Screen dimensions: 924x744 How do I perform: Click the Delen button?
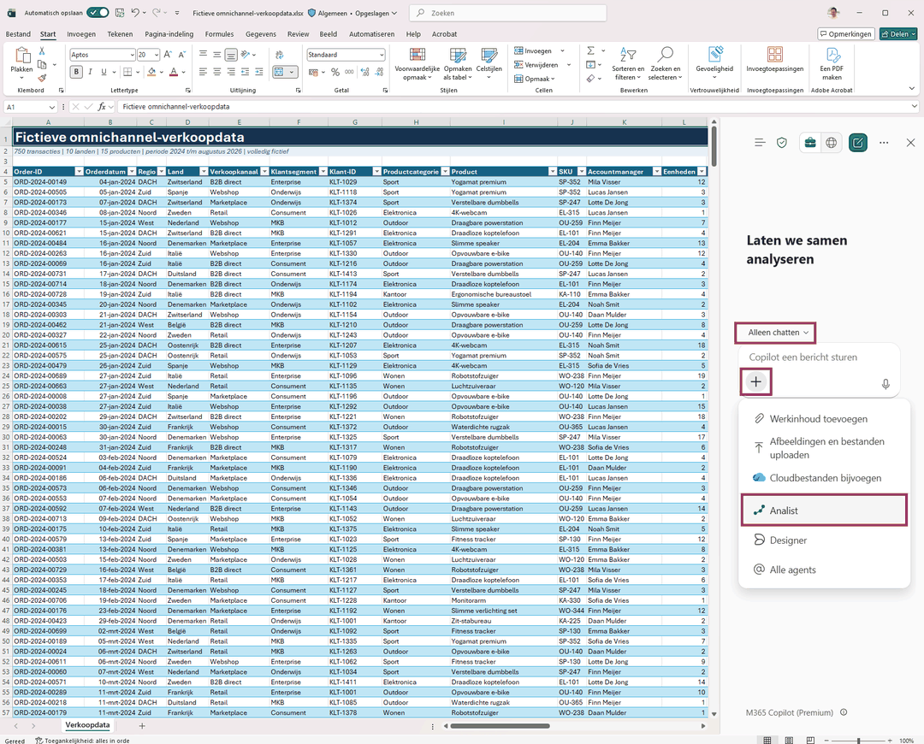(898, 34)
